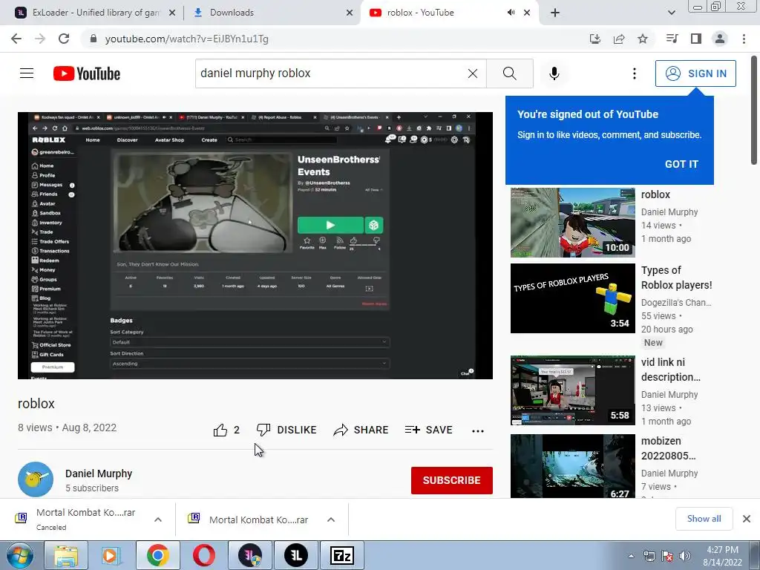The height and width of the screenshot is (570, 760).
Task: Save the video to a playlist
Action: 429,430
